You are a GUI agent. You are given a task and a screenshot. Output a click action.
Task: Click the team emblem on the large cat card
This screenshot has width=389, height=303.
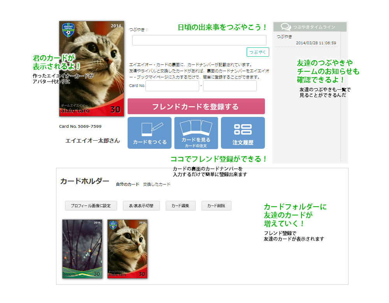click(x=68, y=30)
